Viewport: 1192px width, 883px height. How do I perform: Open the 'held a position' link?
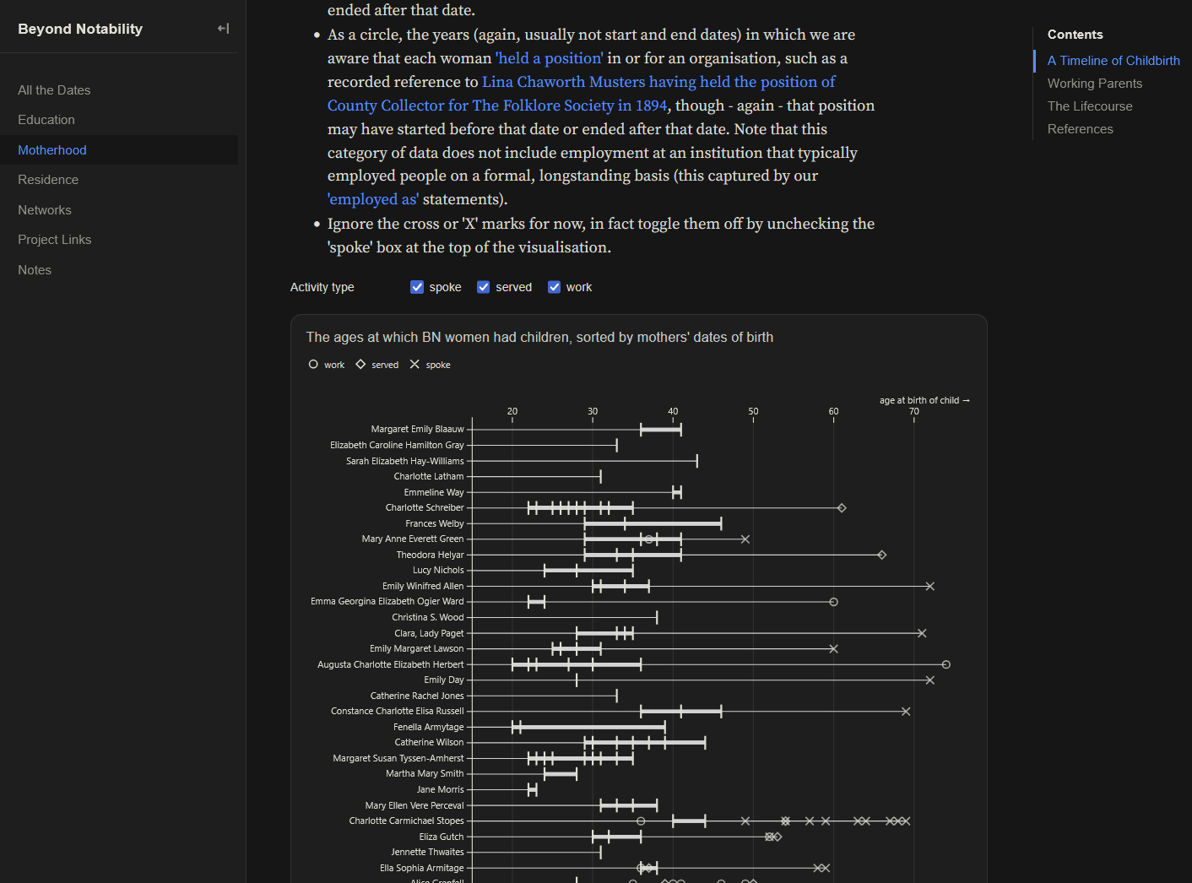pos(550,58)
